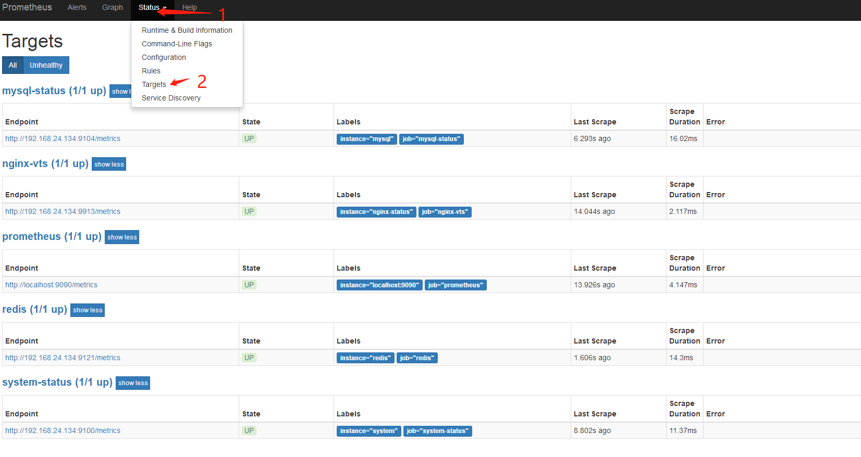Viewport: 861px width, 457px height.
Task: Click label instance="mysql"
Action: pos(367,139)
